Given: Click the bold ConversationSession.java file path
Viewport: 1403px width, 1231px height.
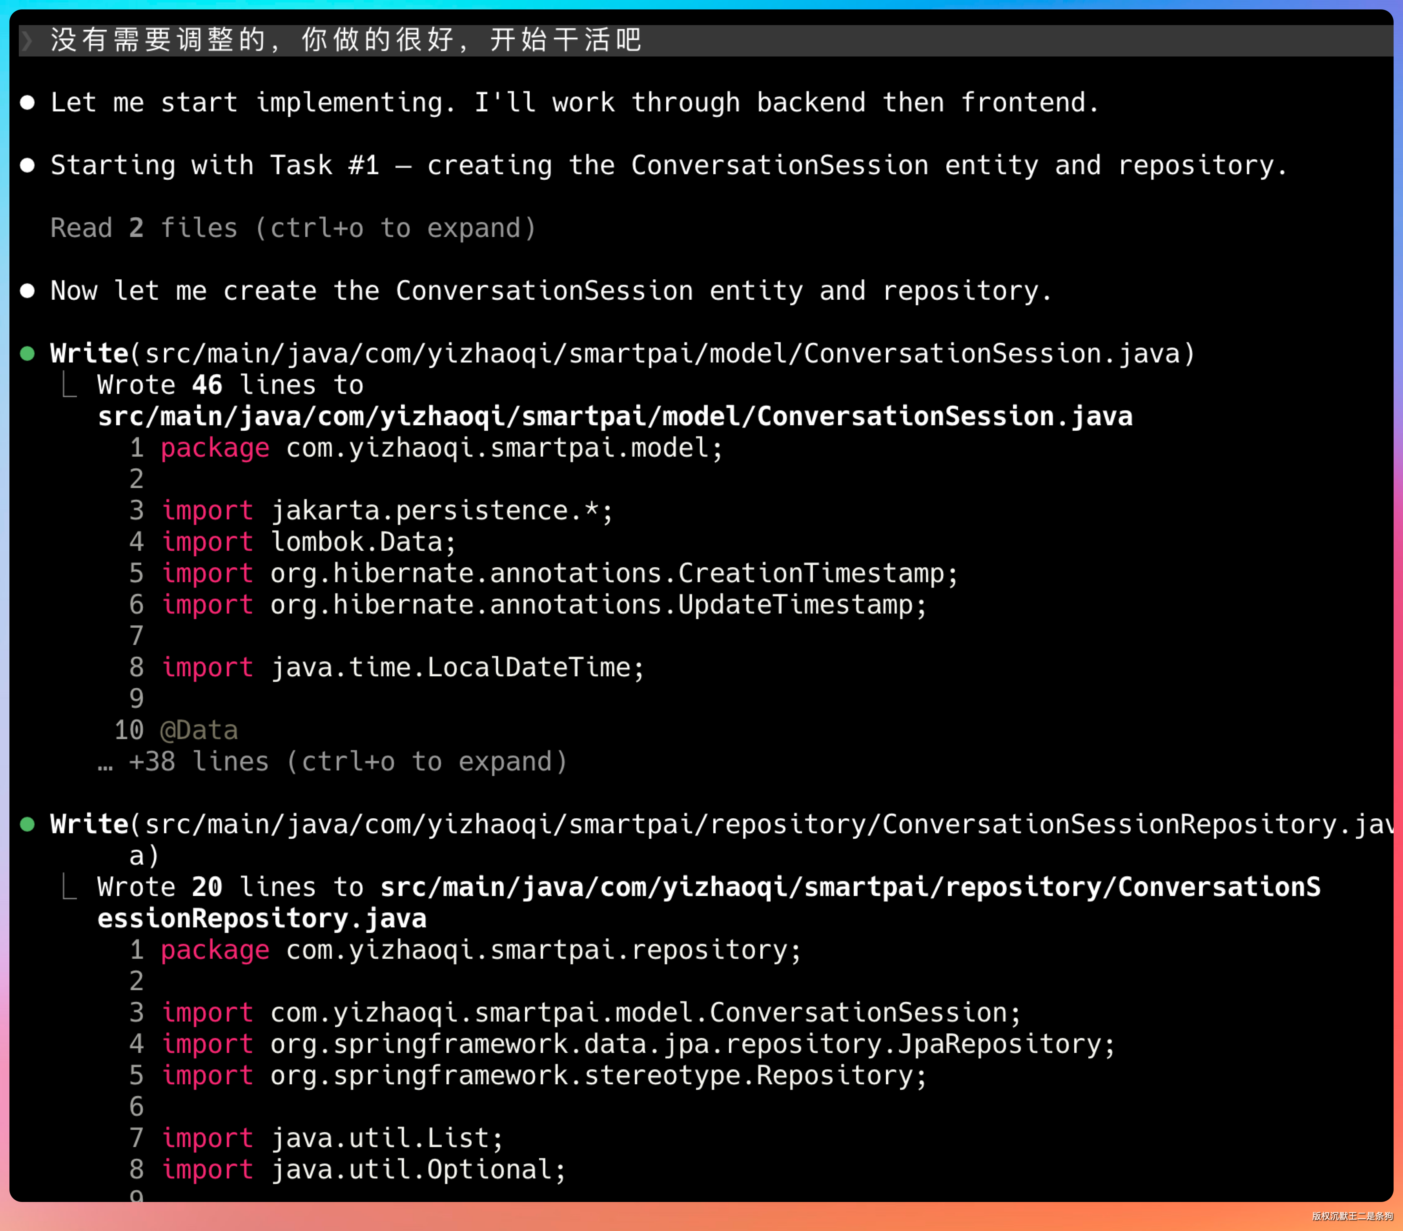Looking at the screenshot, I should tap(614, 417).
